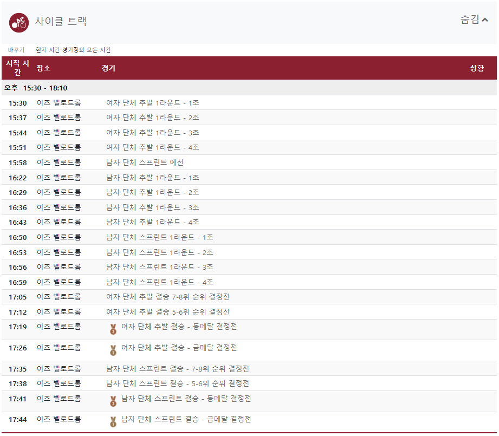Click 이즈 벨로드롬 venue in 17:44 row
Image resolution: width=499 pixels, height=436 pixels.
[59, 419]
